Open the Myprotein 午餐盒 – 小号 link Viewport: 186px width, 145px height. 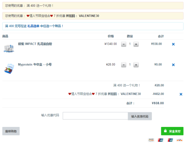[x=35, y=64]
